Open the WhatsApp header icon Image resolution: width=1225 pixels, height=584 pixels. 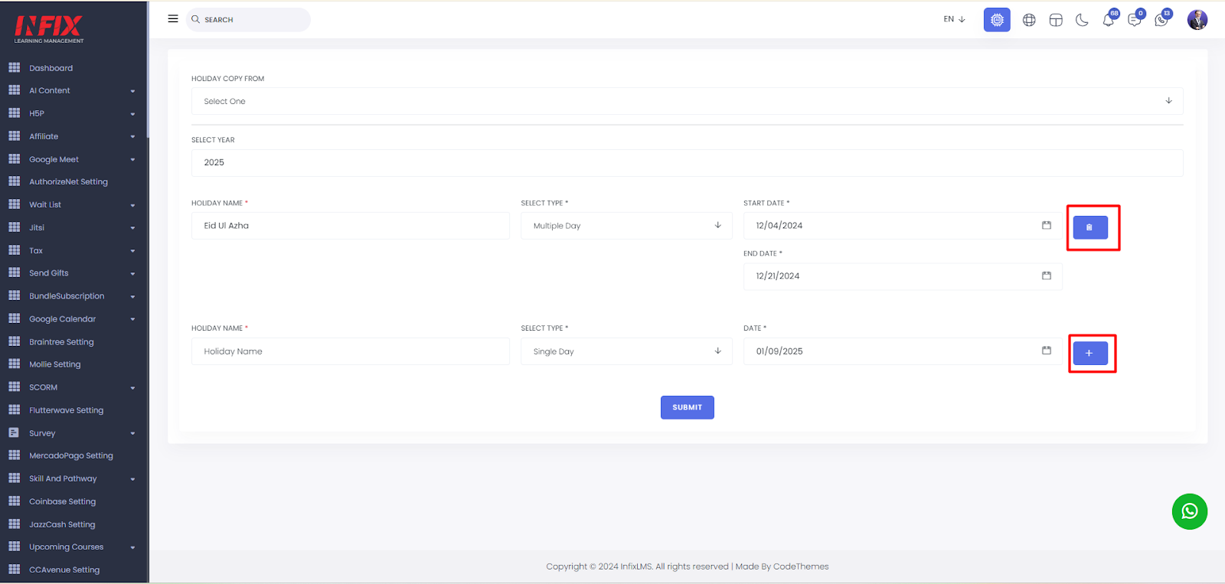click(x=1161, y=20)
